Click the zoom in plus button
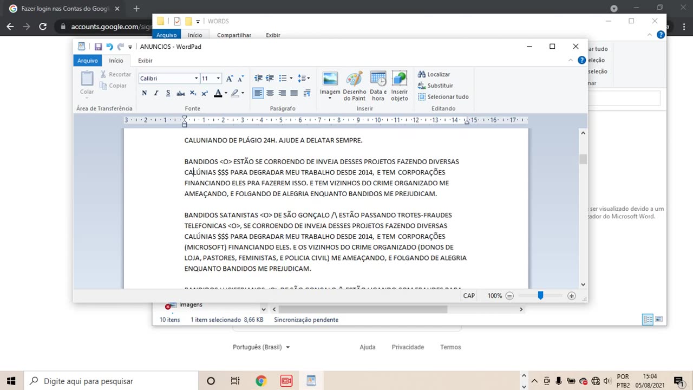Screen dimensions: 693x390 click(x=571, y=296)
